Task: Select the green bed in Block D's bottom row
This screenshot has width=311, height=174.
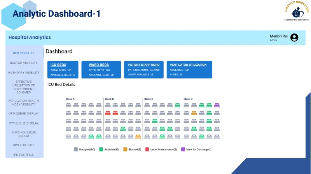Action: (x=201, y=136)
